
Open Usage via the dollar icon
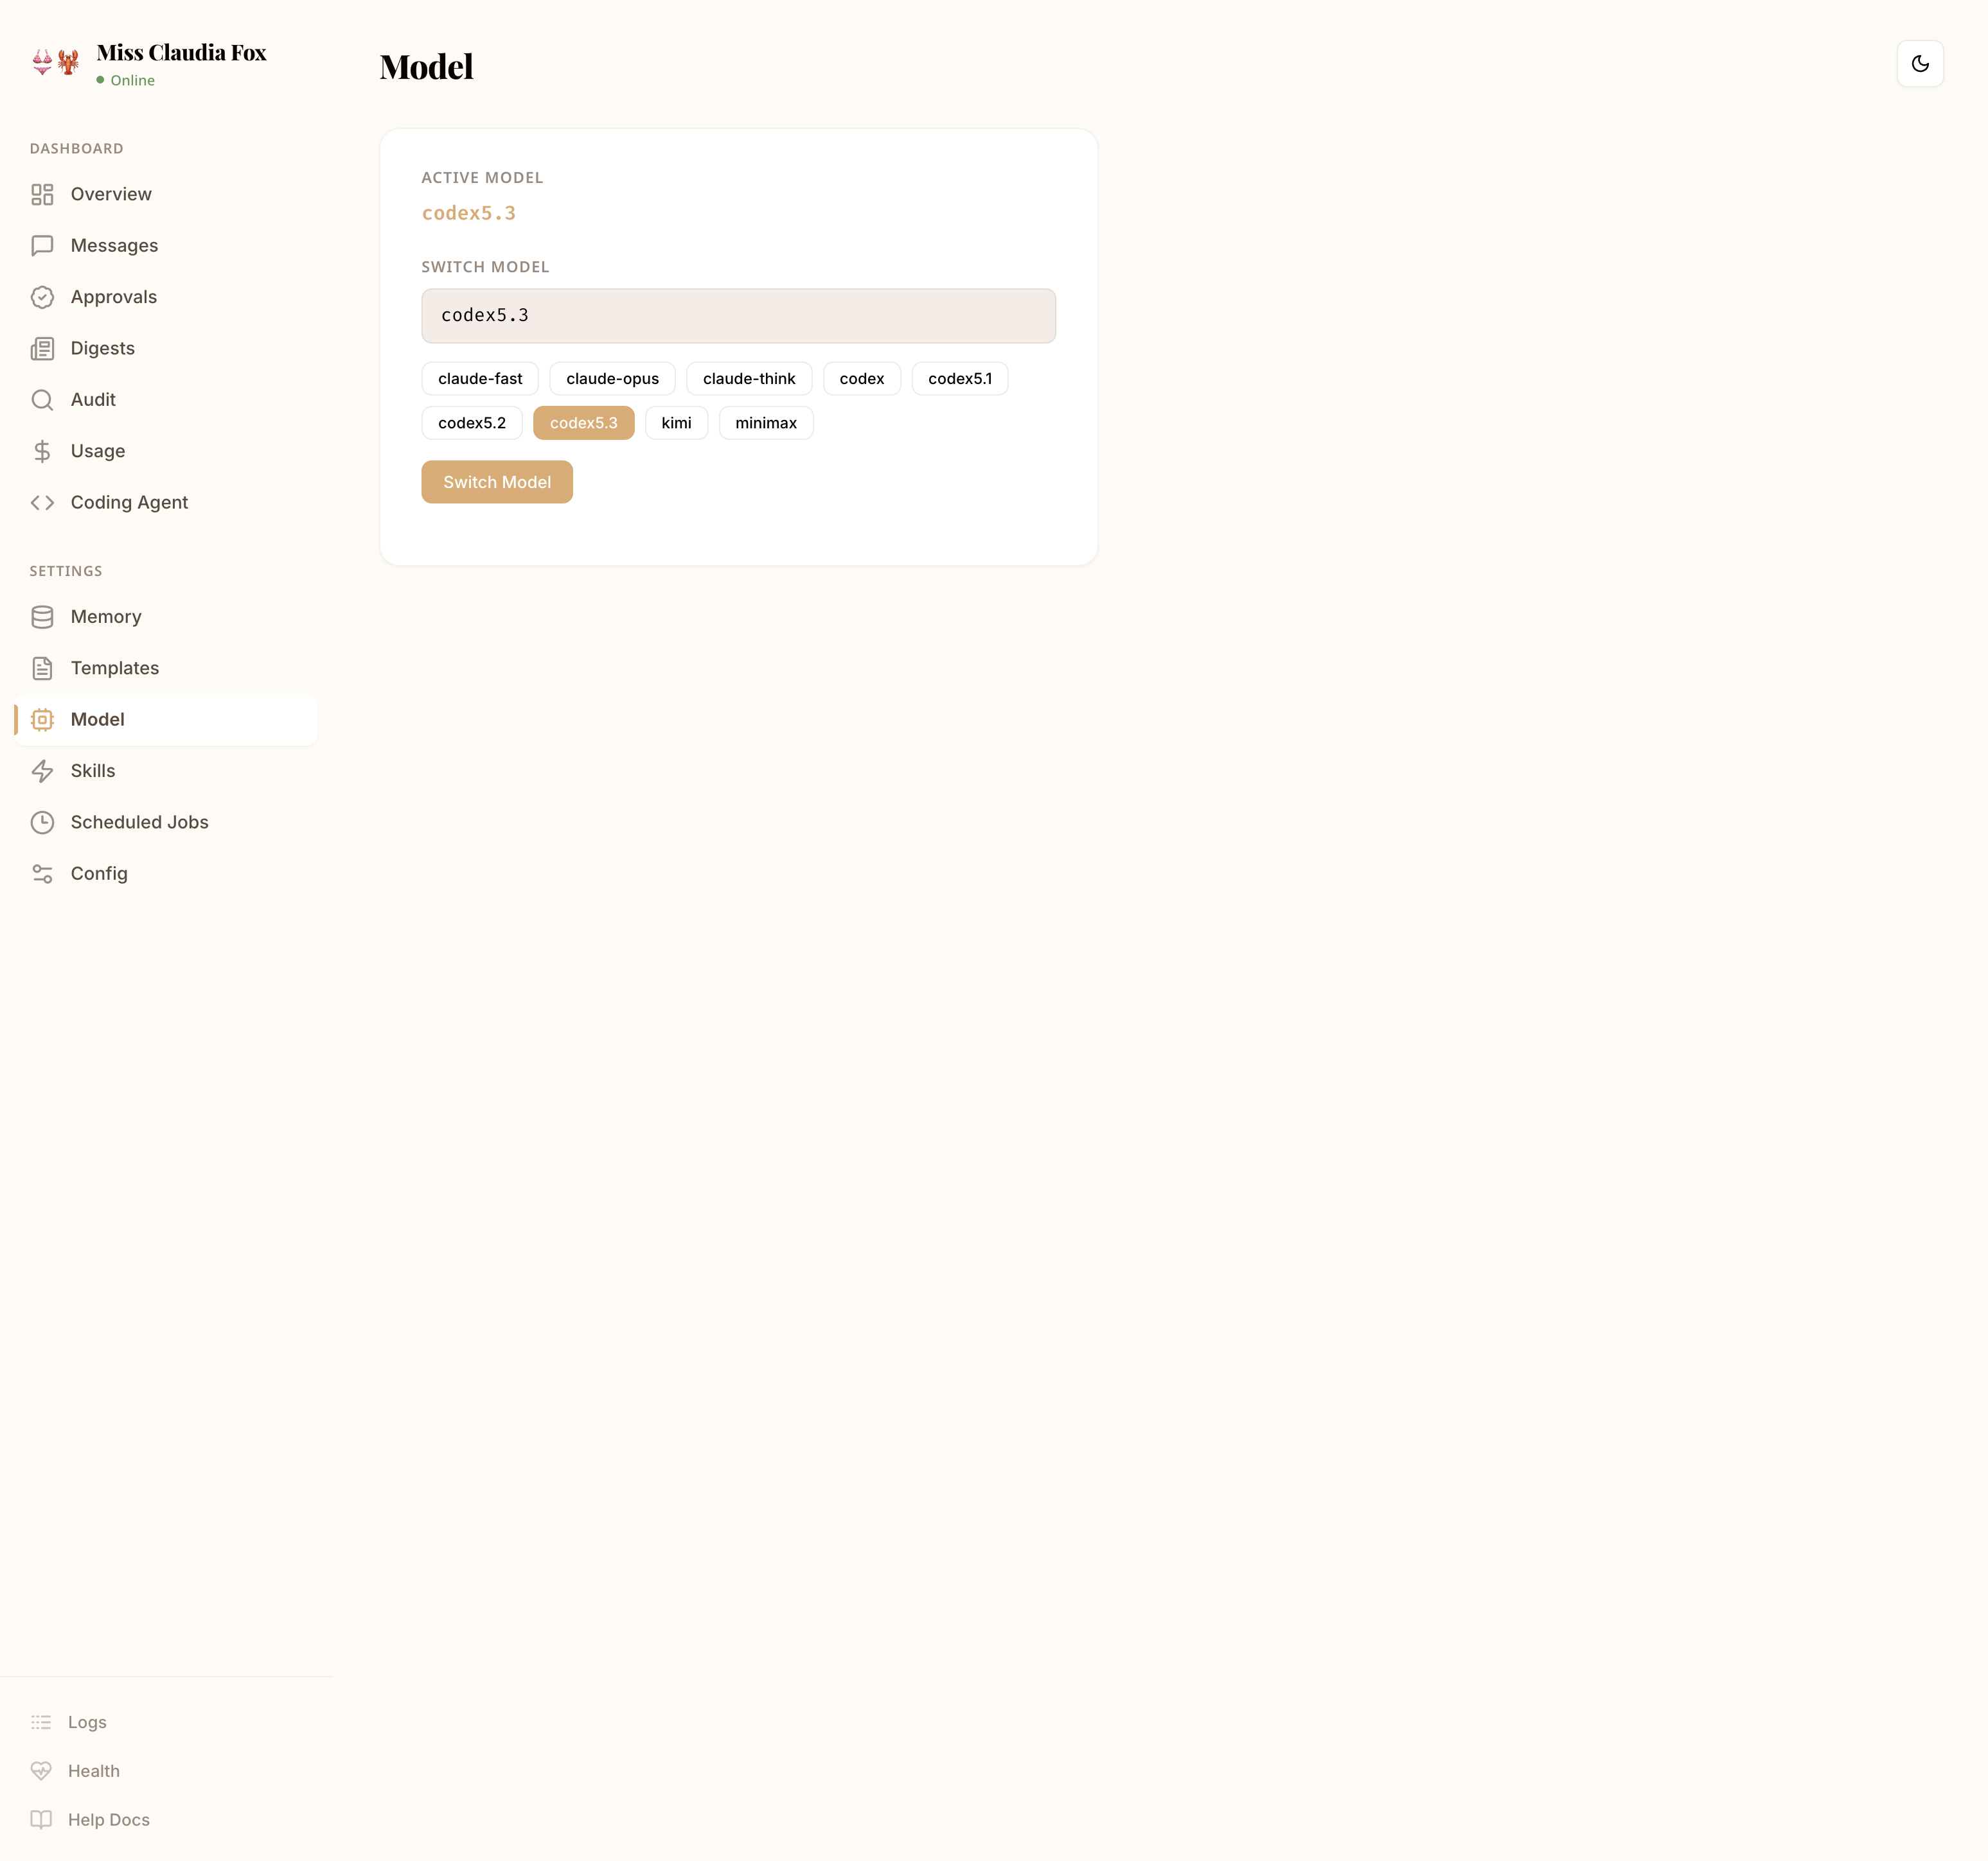point(42,451)
